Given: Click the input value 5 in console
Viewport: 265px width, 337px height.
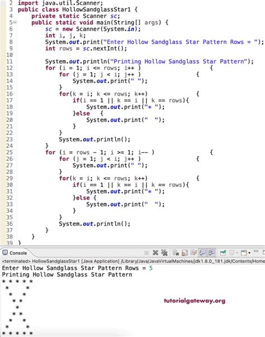Looking at the screenshot, I should [x=151, y=268].
